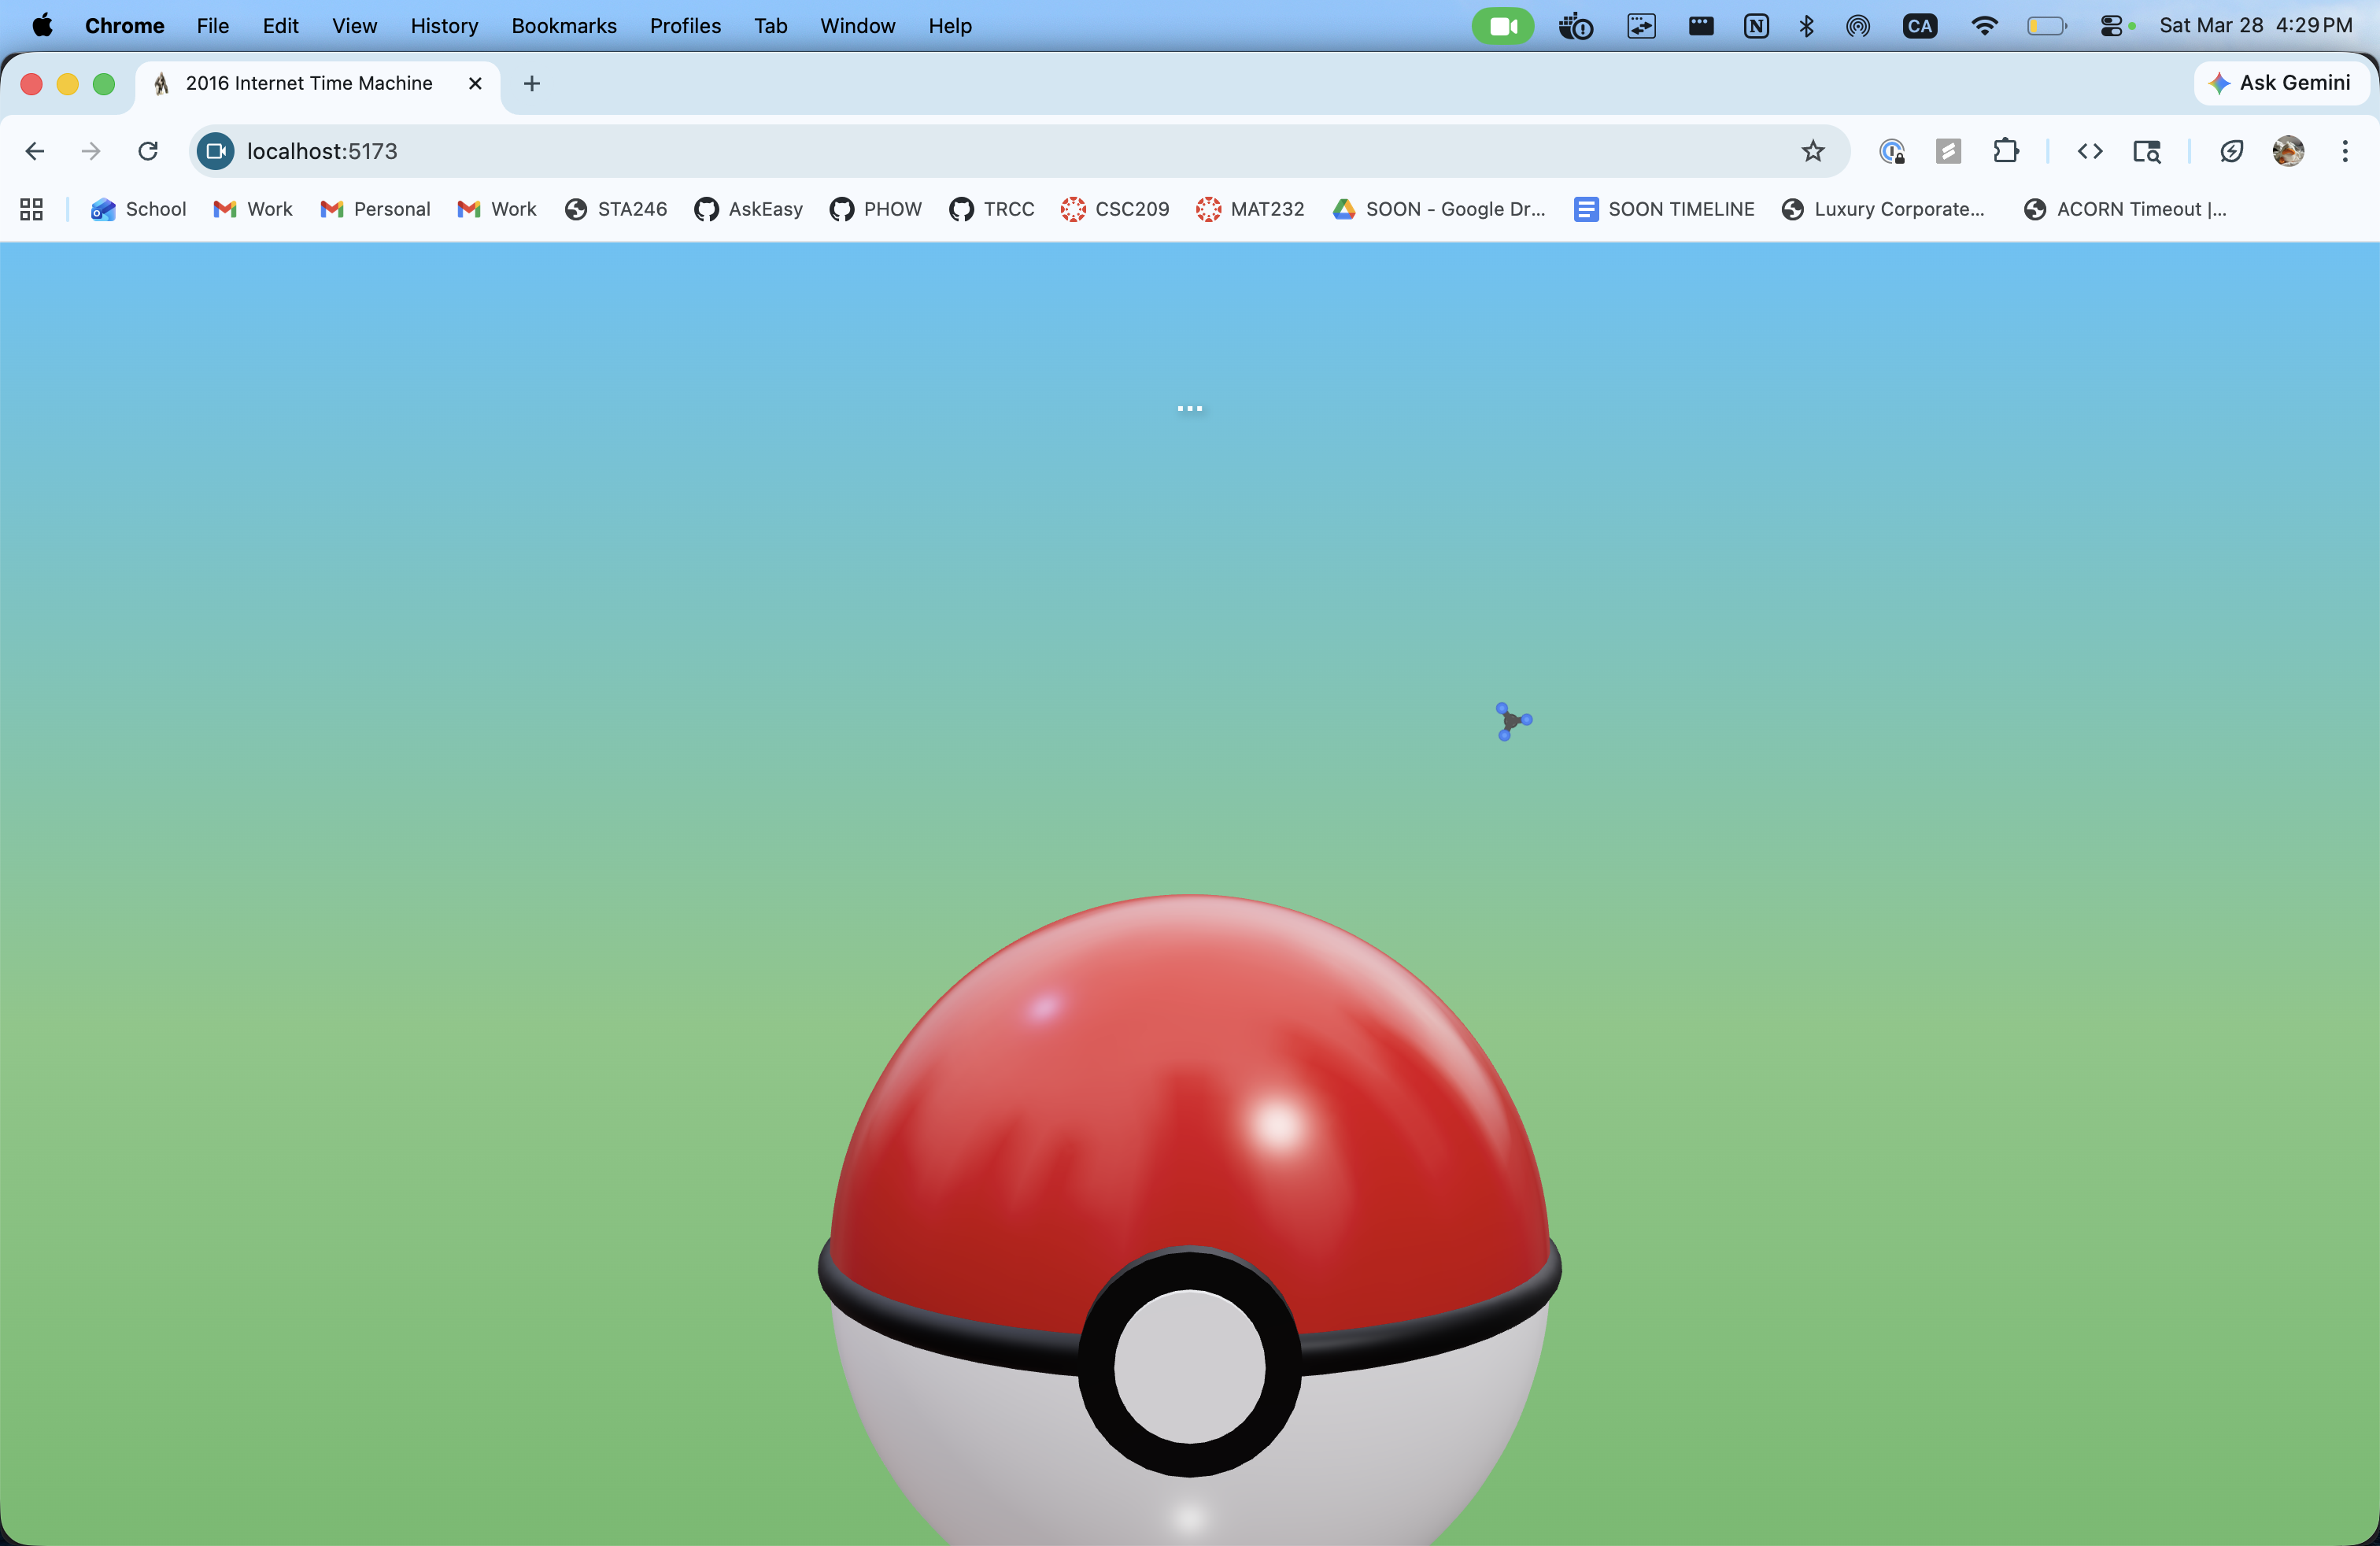Open macOS Control Center icon
The image size is (2380, 1546).
click(2112, 26)
